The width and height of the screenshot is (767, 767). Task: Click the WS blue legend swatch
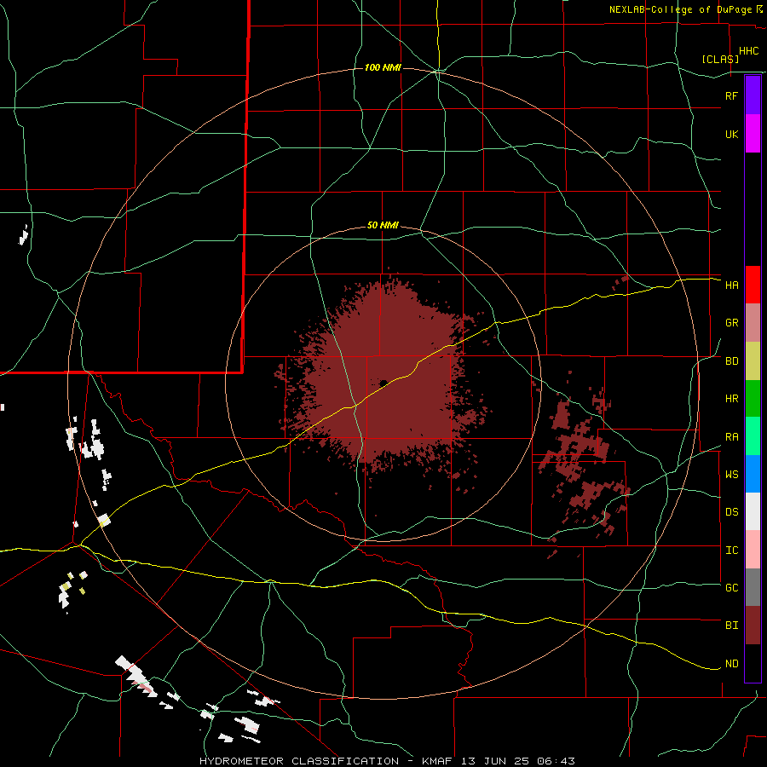tap(753, 474)
